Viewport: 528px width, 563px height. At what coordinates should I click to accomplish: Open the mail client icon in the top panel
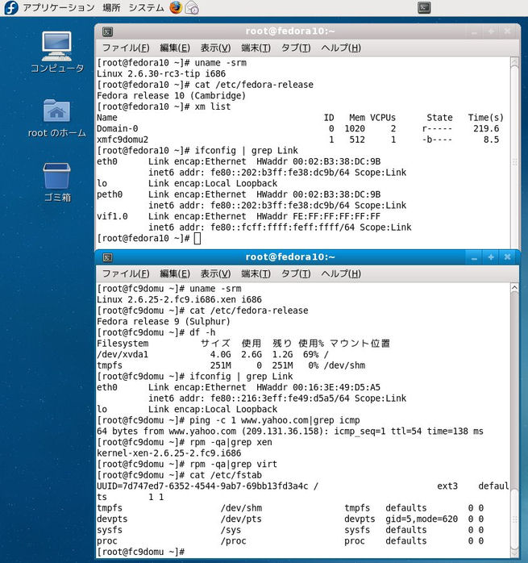coord(192,7)
